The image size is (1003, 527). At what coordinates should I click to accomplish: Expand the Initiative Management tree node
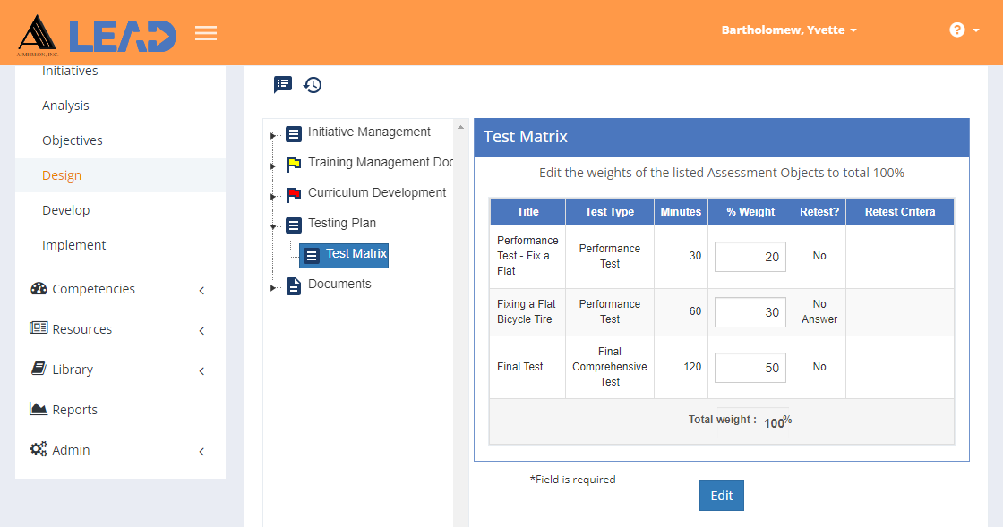click(x=273, y=135)
